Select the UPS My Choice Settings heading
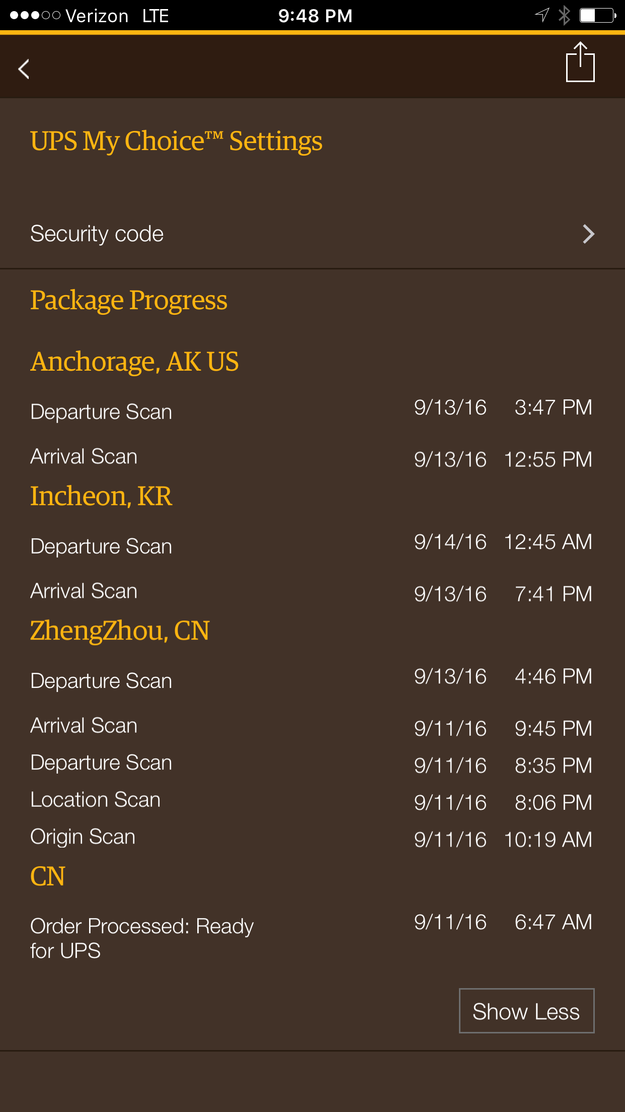625x1112 pixels. tap(176, 142)
